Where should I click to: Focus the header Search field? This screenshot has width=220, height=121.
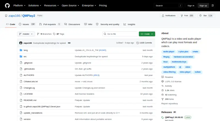coord(169,5)
